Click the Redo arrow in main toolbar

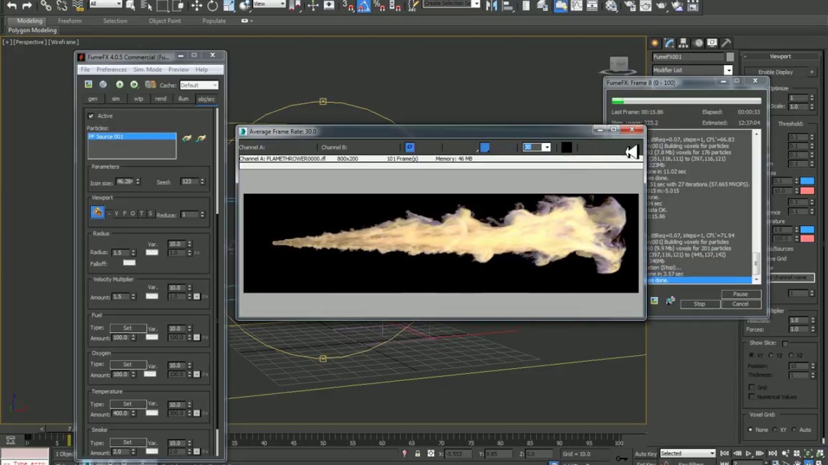(27, 5)
